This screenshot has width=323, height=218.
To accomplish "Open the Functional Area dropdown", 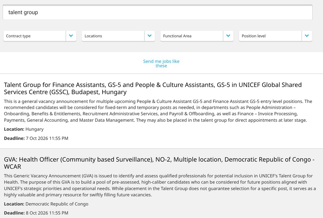I will 197,36.
